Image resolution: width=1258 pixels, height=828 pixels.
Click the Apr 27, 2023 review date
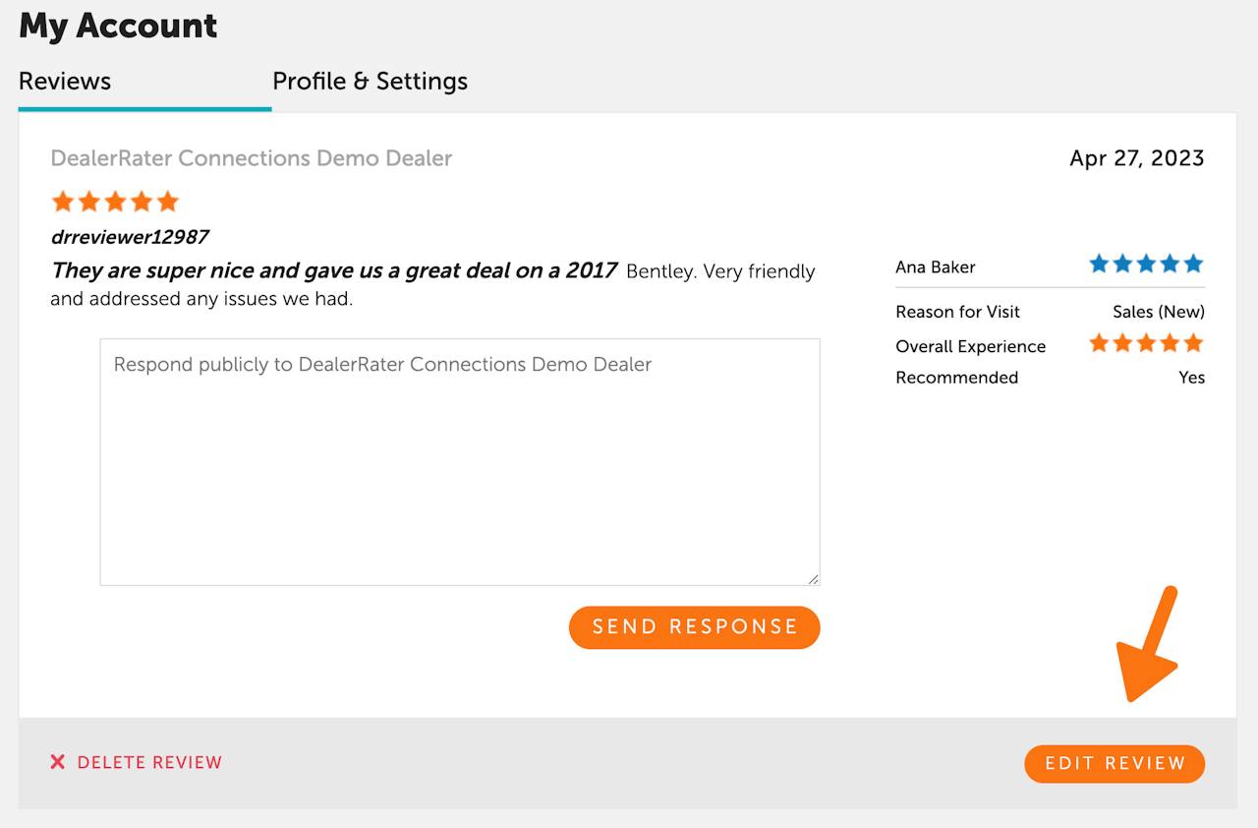pos(1136,158)
